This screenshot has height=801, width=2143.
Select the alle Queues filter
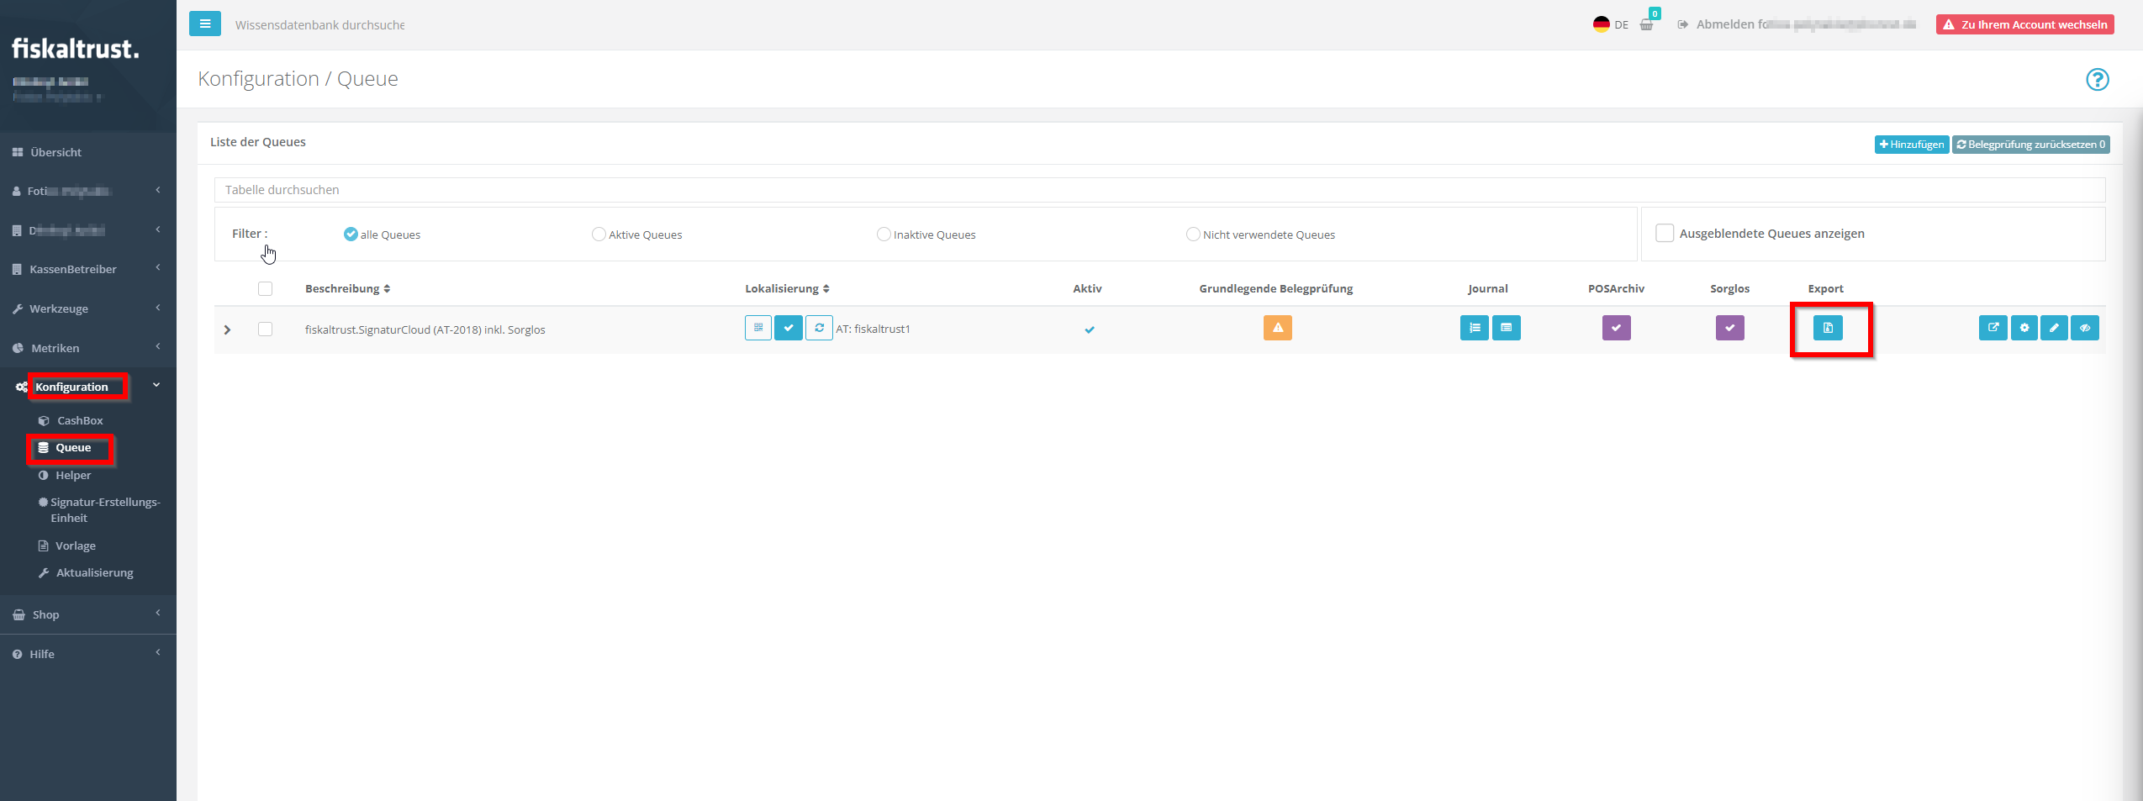point(351,234)
